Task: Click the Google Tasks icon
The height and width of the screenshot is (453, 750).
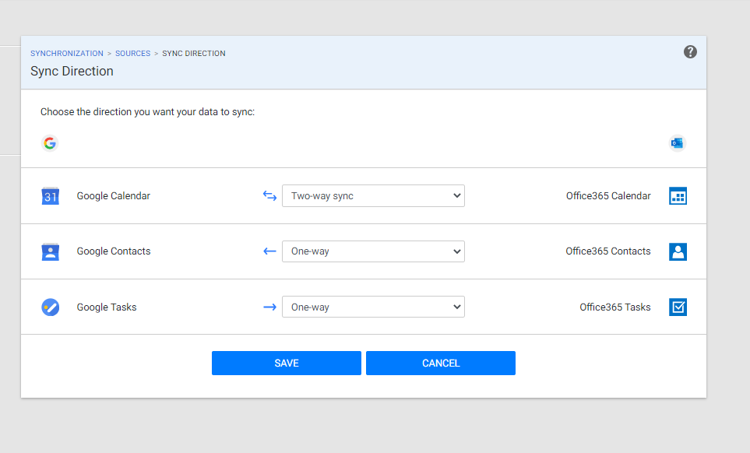Action: click(50, 307)
